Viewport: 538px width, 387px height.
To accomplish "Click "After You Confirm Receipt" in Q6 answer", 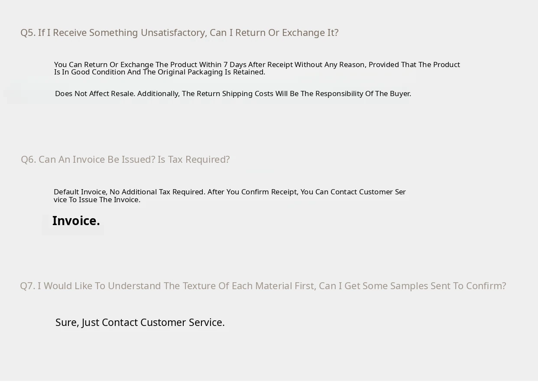I will 253,192.
